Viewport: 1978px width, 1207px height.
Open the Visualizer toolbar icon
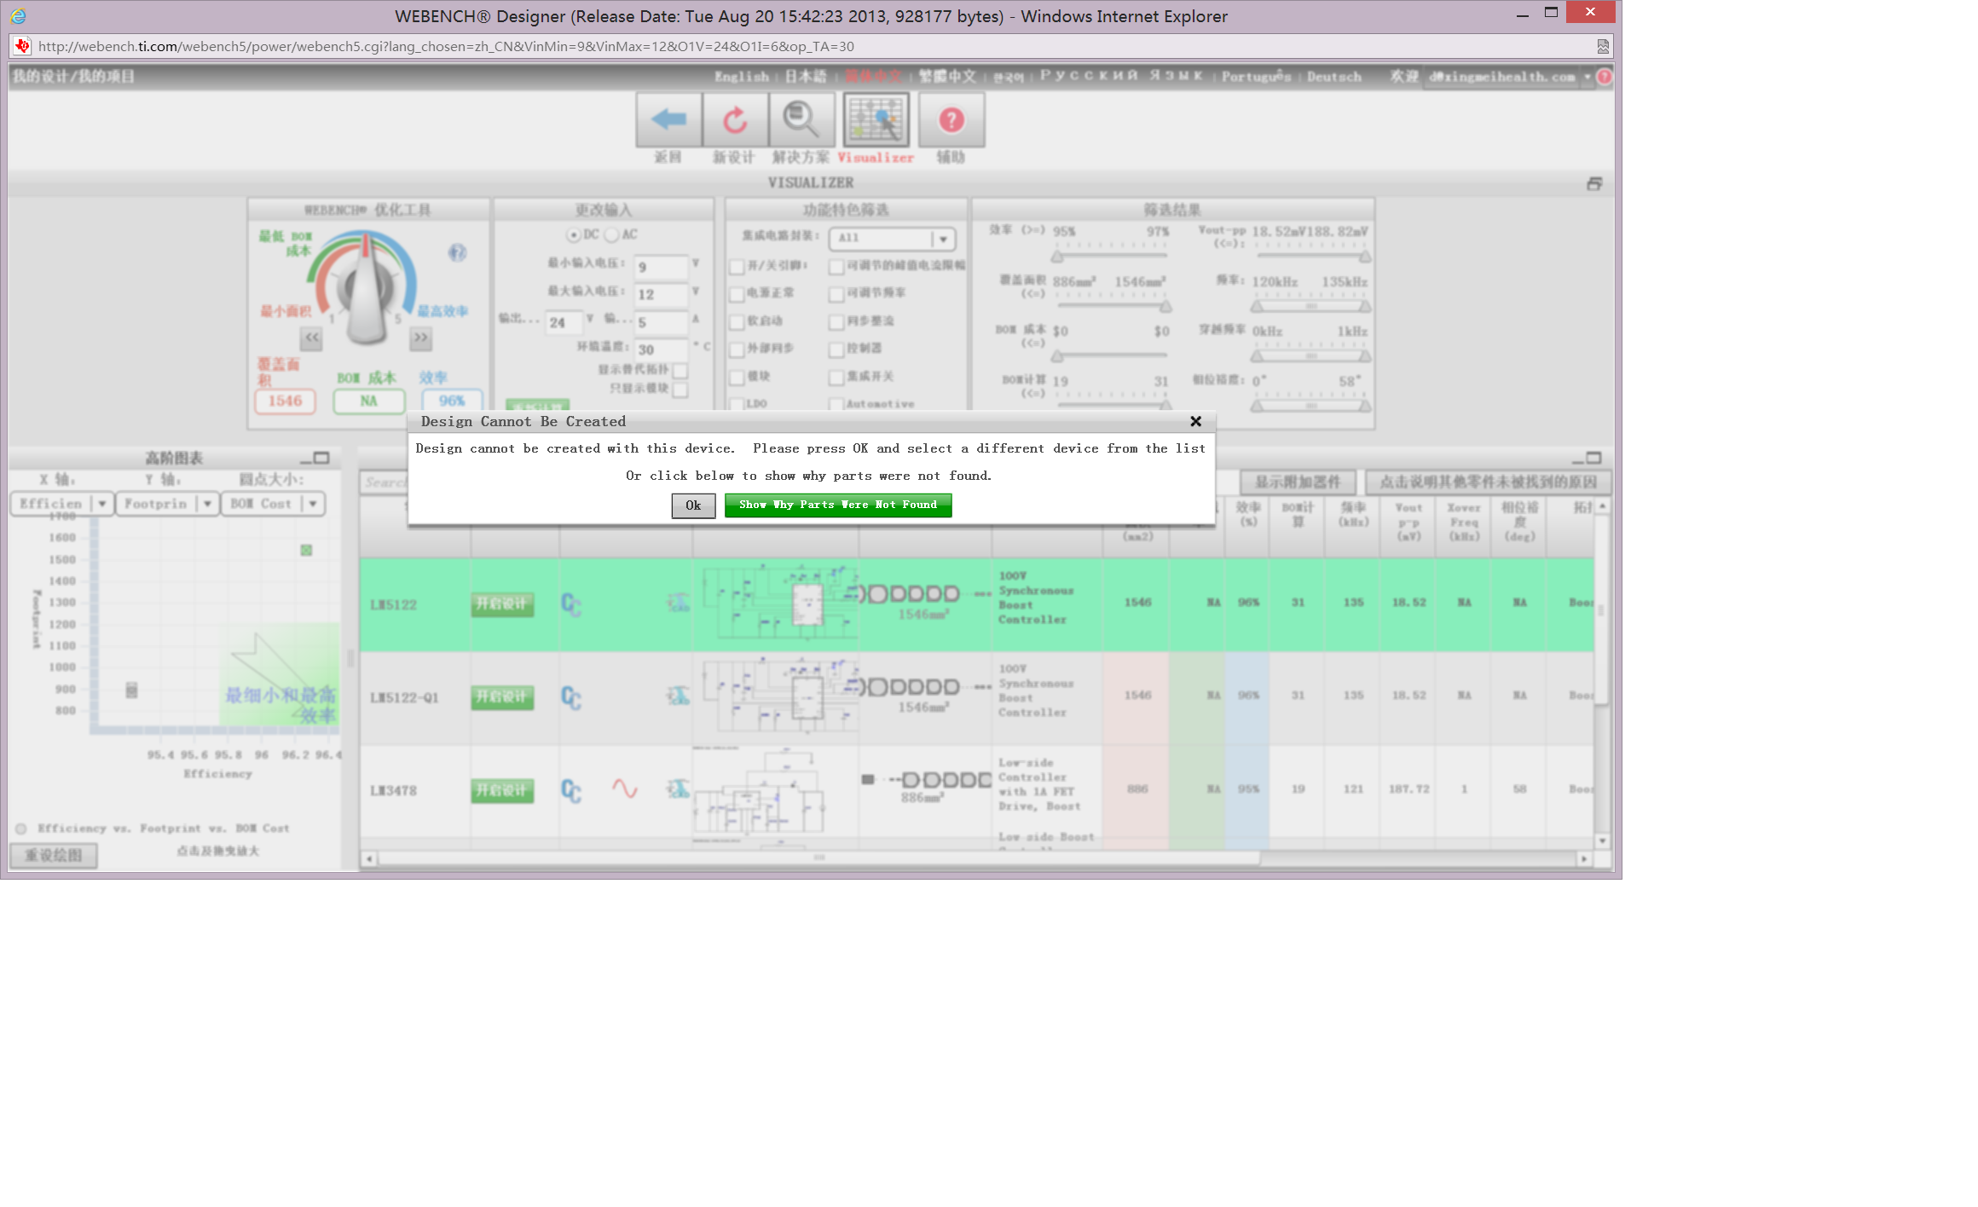876,120
